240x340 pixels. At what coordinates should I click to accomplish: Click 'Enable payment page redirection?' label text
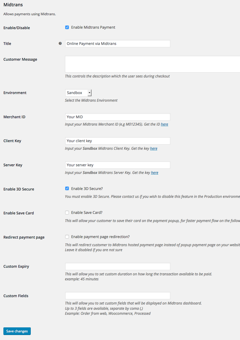[x=100, y=237]
